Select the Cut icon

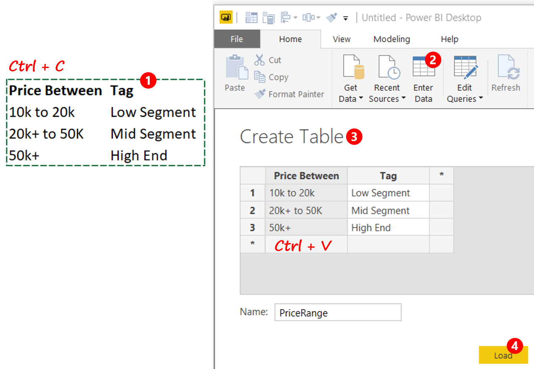tap(259, 60)
